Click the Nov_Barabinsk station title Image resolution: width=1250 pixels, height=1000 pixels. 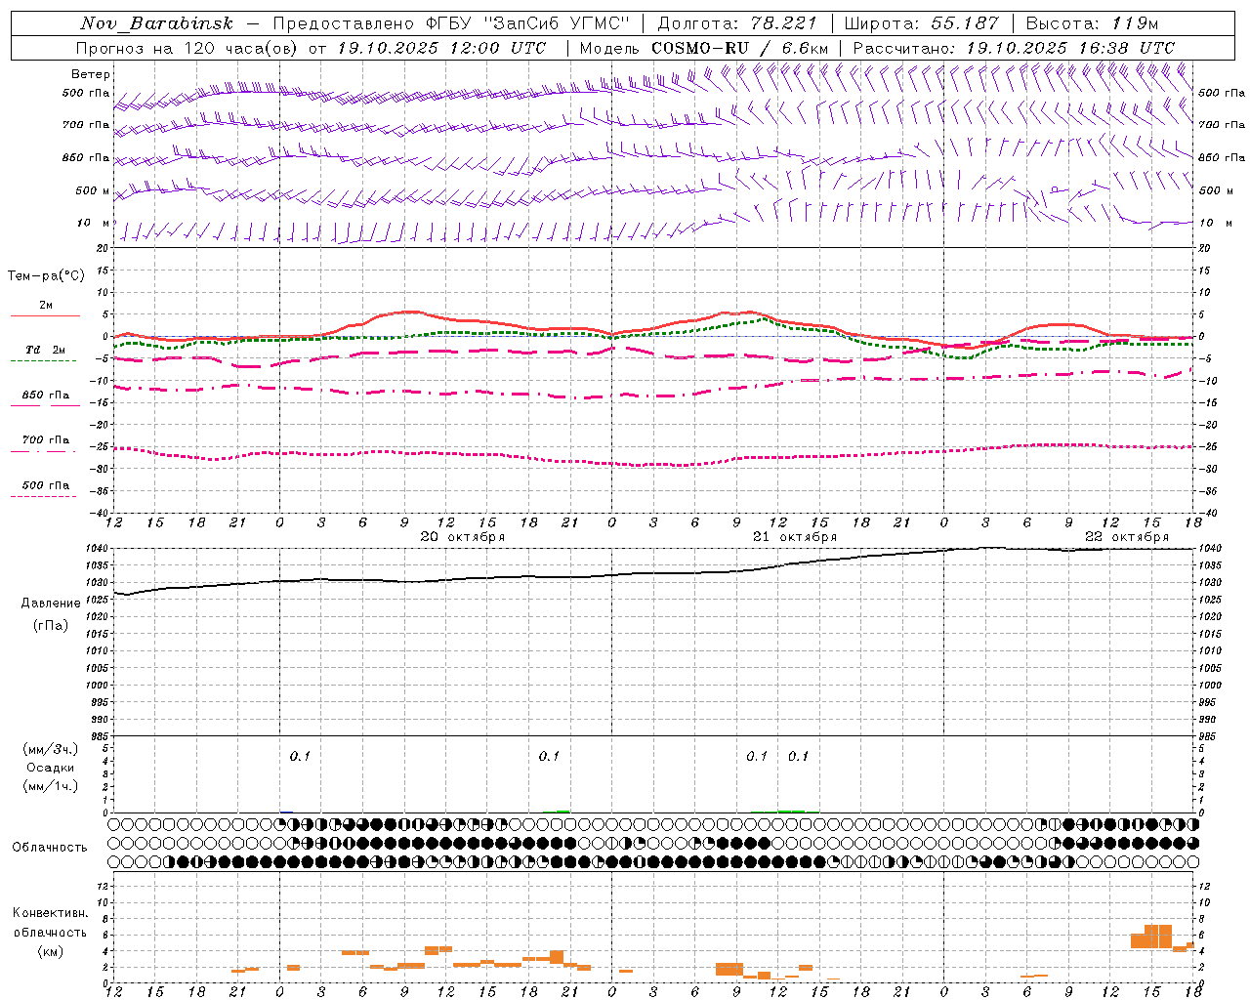[x=157, y=23]
